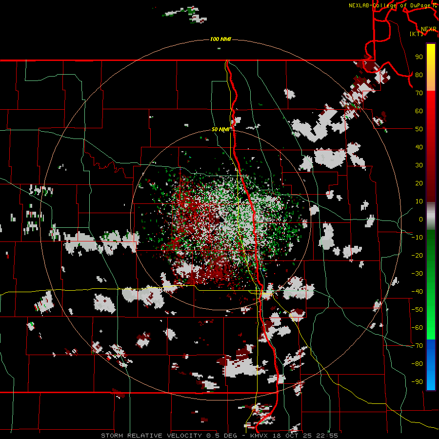Click the 60 value on velocity scale
Screen dimensions: 439x439
click(419, 111)
